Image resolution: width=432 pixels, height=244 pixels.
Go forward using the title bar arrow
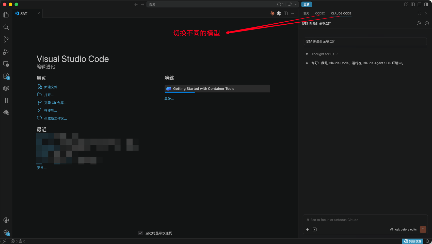143,4
